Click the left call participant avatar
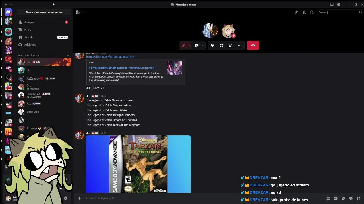Viewport: 364px width, 204px height. [x=210, y=31]
